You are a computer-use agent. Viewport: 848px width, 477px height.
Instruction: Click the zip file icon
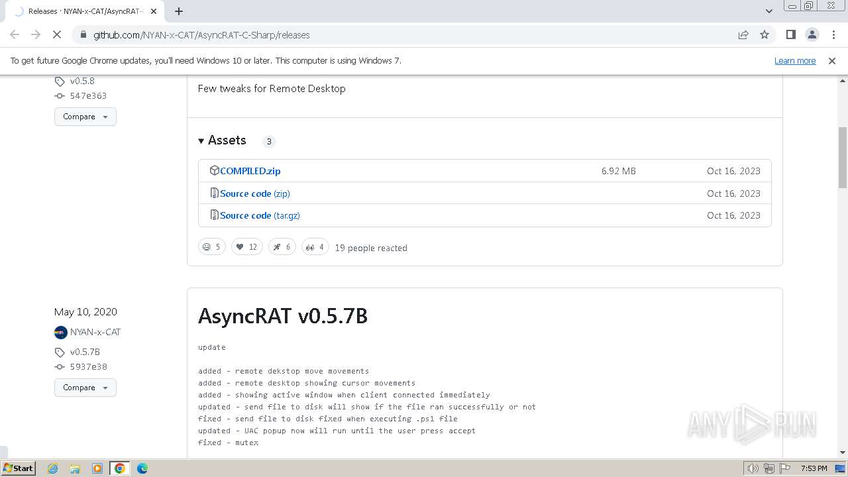214,193
